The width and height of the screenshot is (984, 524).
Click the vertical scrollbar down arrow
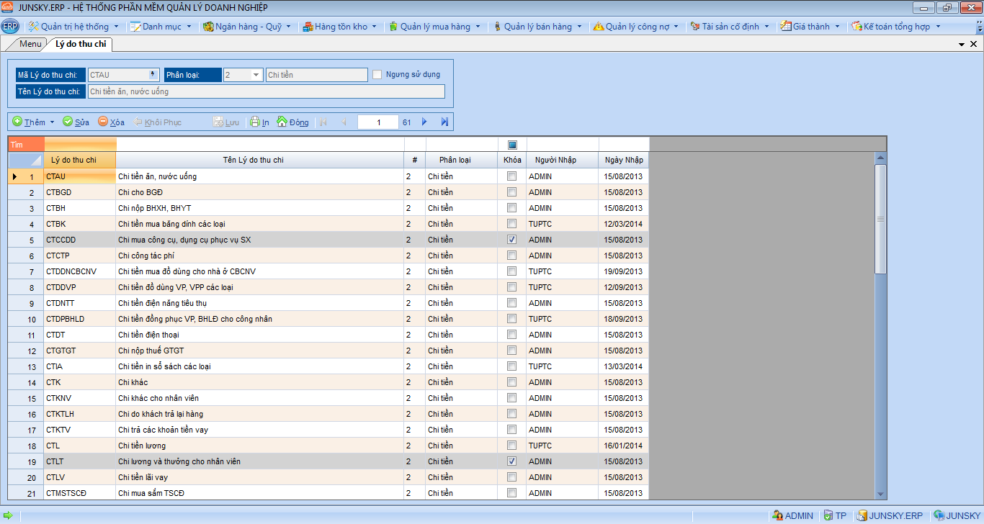(x=880, y=494)
